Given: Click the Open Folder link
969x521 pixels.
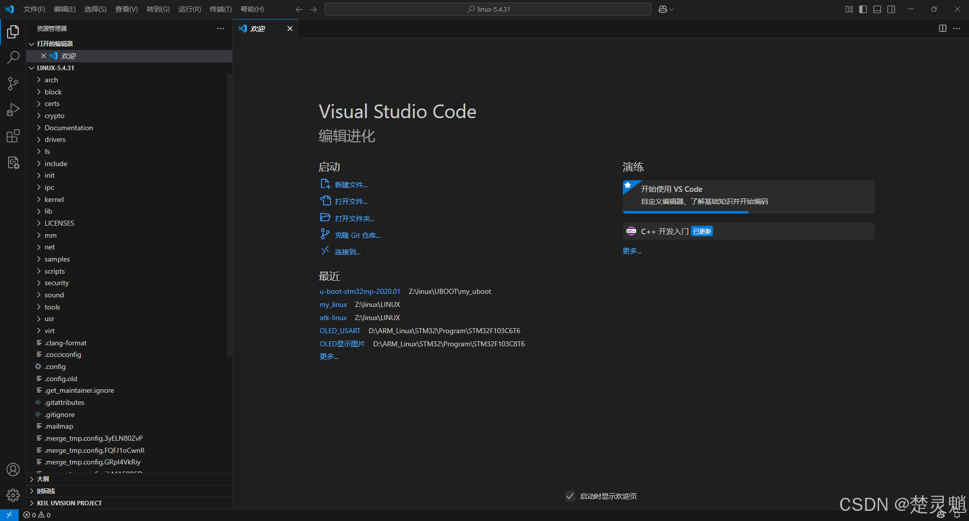Looking at the screenshot, I should point(354,219).
